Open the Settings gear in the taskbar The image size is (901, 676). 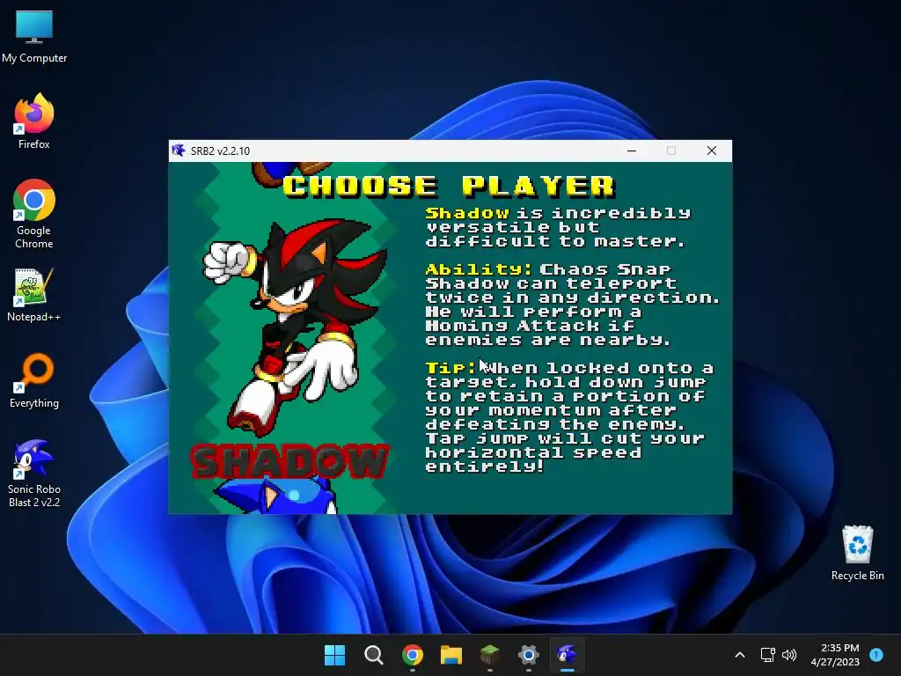[x=529, y=655]
